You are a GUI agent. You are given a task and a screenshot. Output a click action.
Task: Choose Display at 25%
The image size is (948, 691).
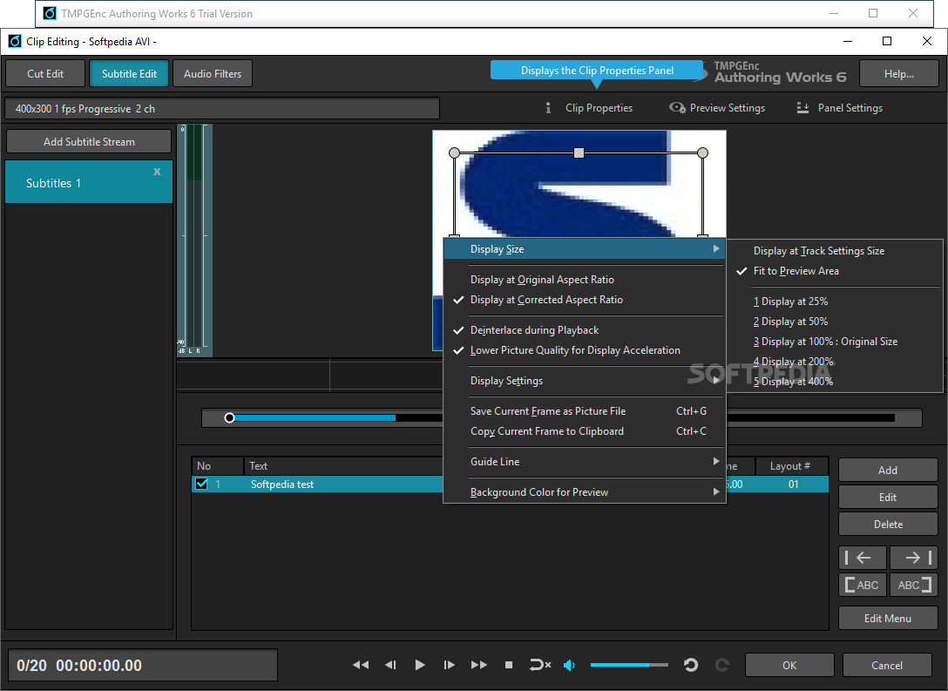click(835, 301)
